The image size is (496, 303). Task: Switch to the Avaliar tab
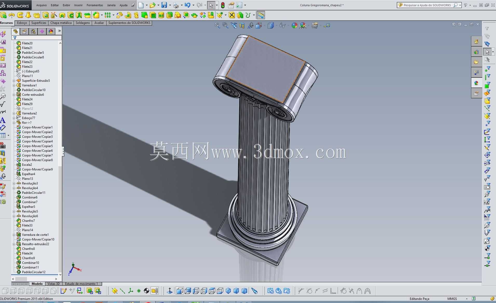coord(99,23)
